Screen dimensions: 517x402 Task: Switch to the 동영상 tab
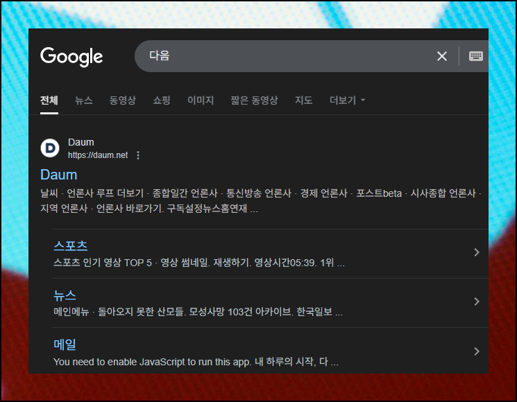coord(123,100)
